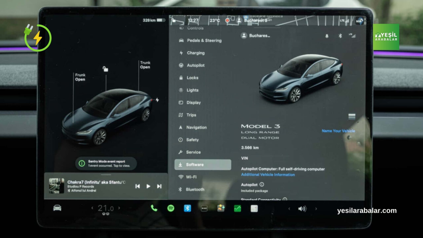423x238 pixels.
Task: Open the Phone app in the dock
Action: pos(154,208)
